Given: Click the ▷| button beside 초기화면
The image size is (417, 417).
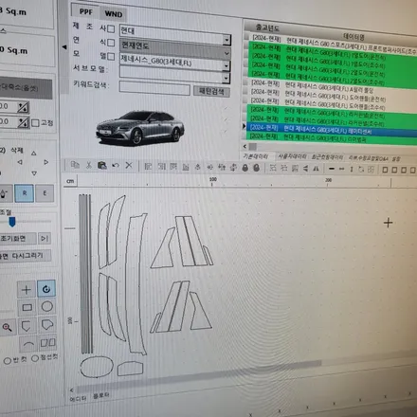Looking at the screenshot, I should [x=45, y=238].
